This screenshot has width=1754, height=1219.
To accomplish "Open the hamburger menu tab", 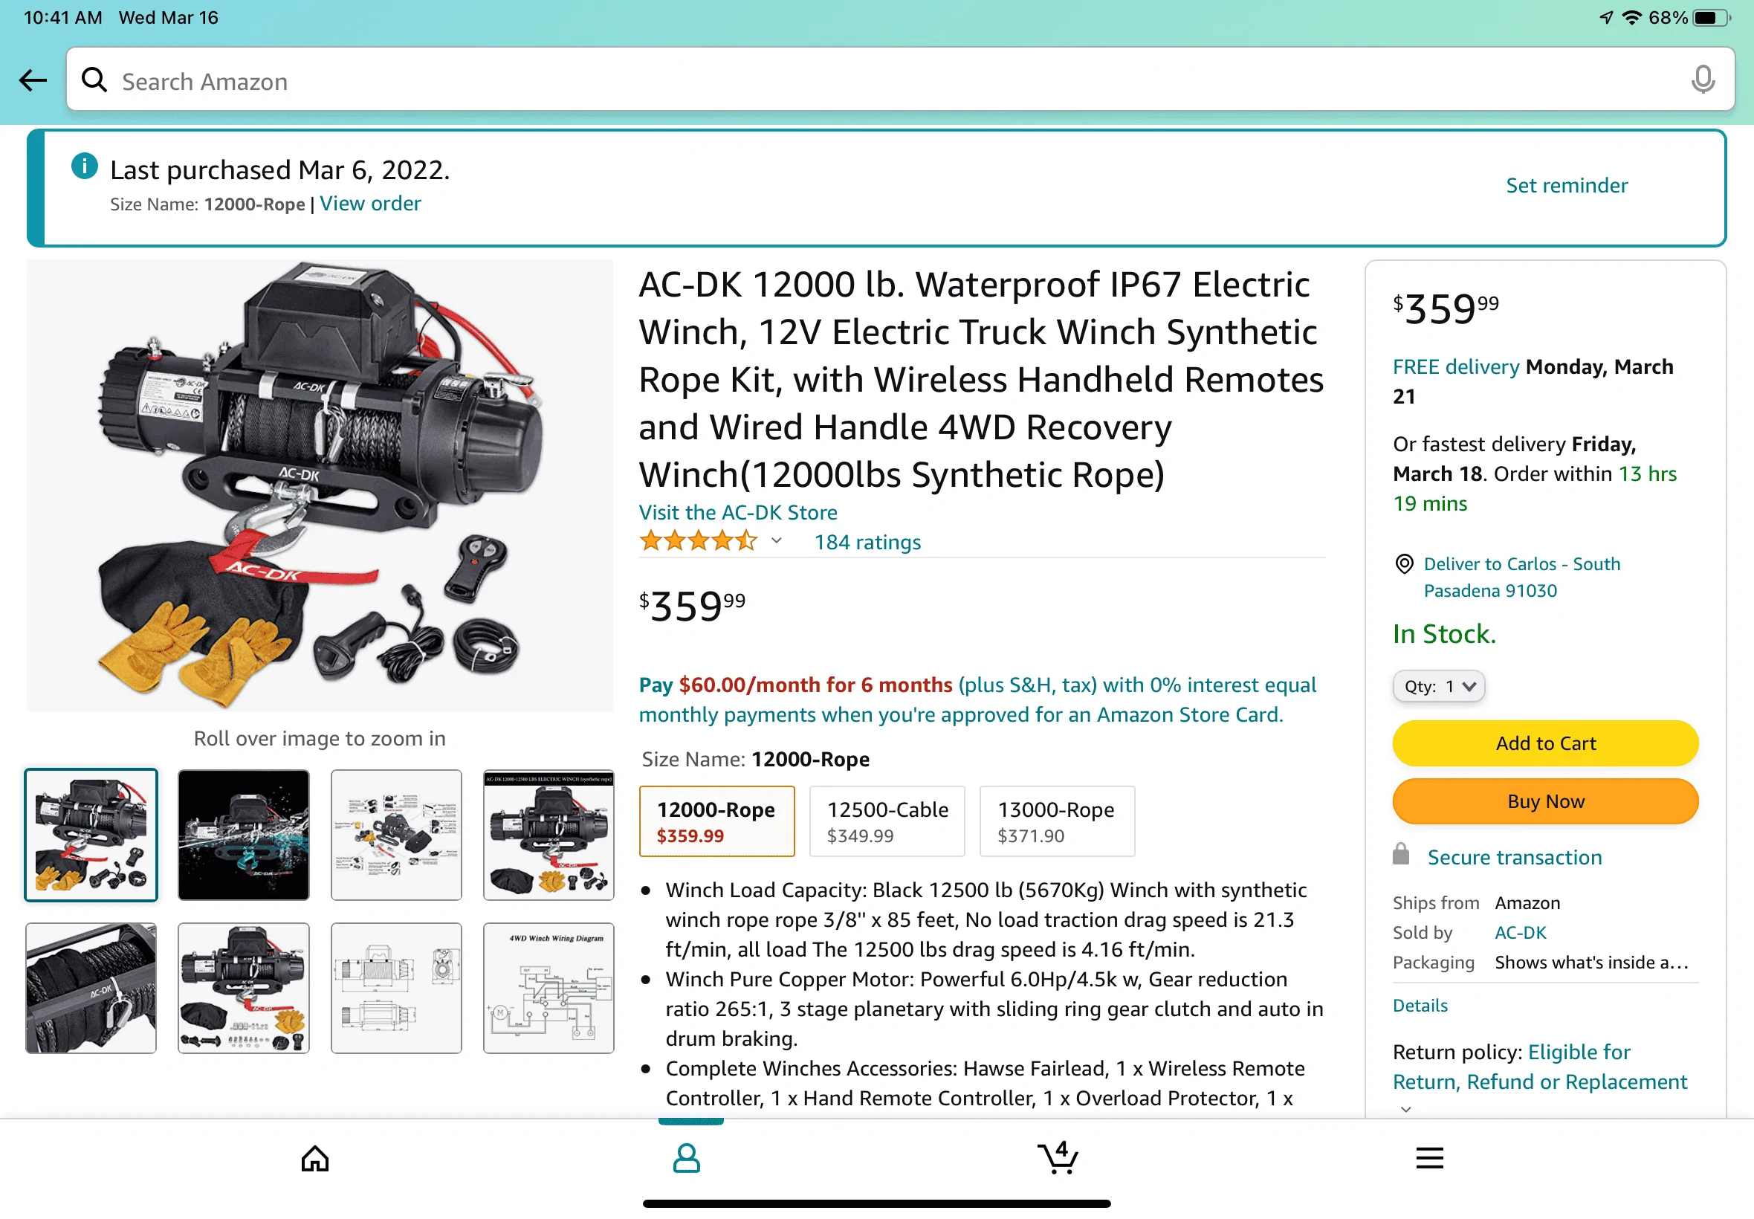I will pos(1428,1158).
